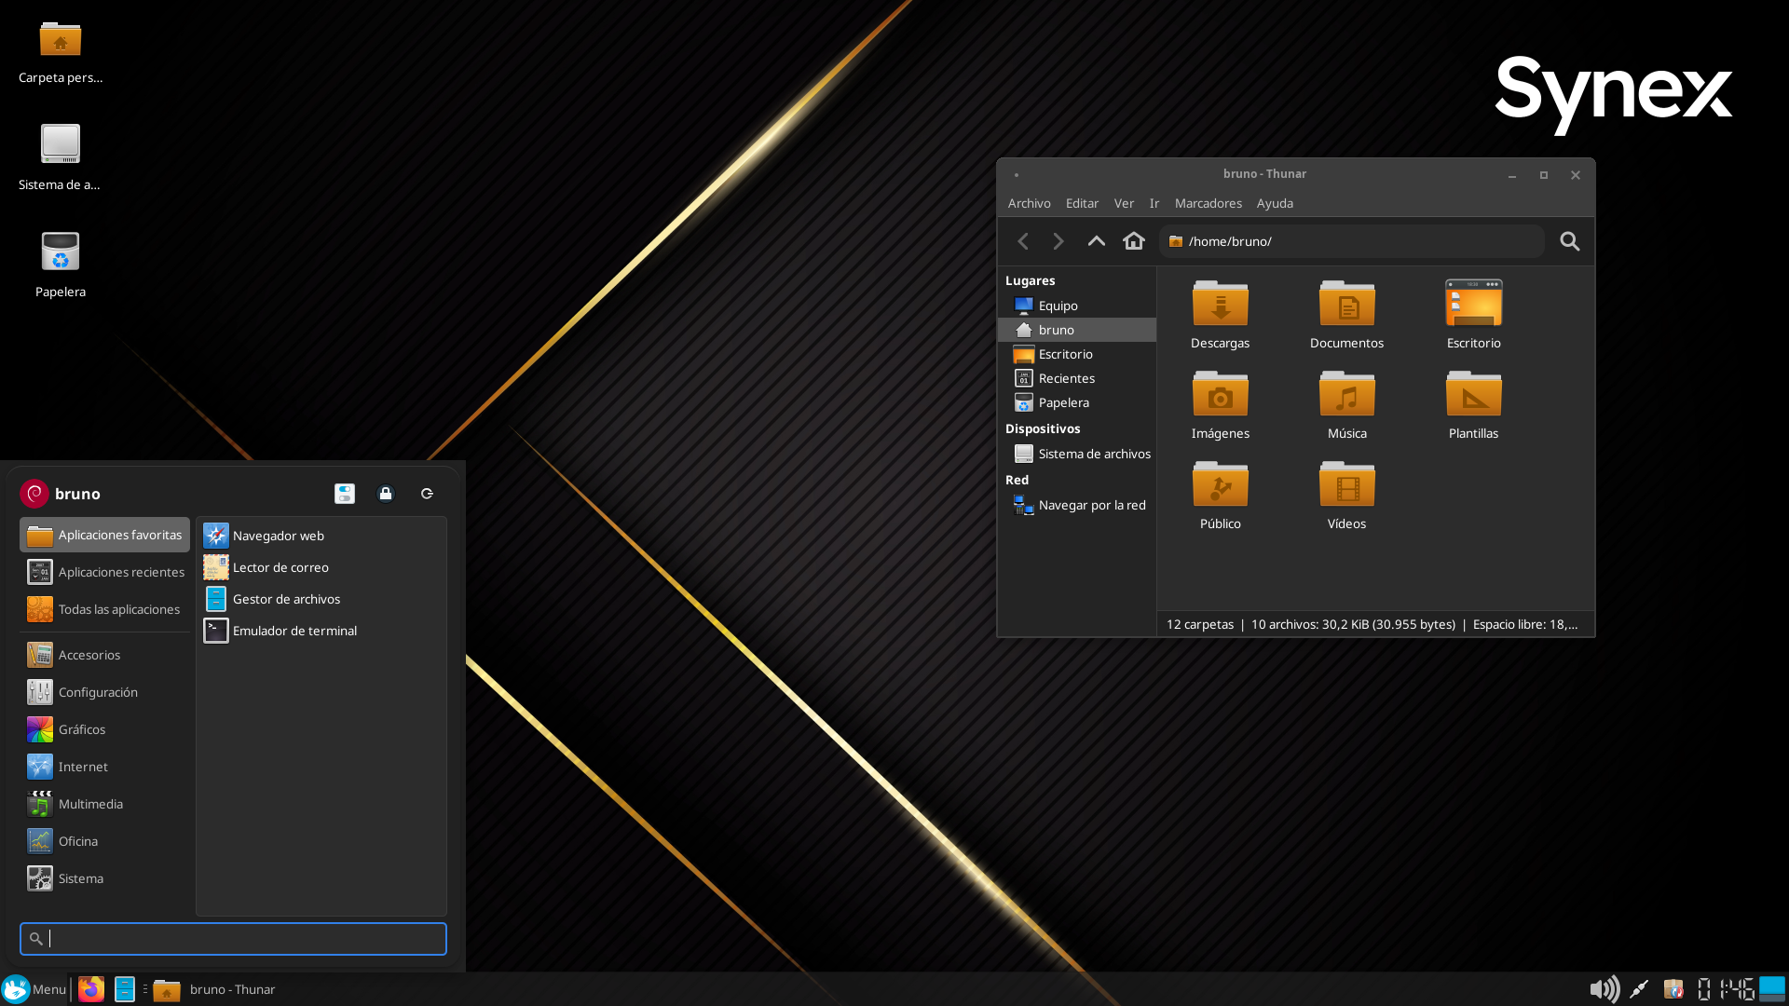Open Firefox from the taskbar
Viewport: 1789px width, 1006px height.
[91, 989]
